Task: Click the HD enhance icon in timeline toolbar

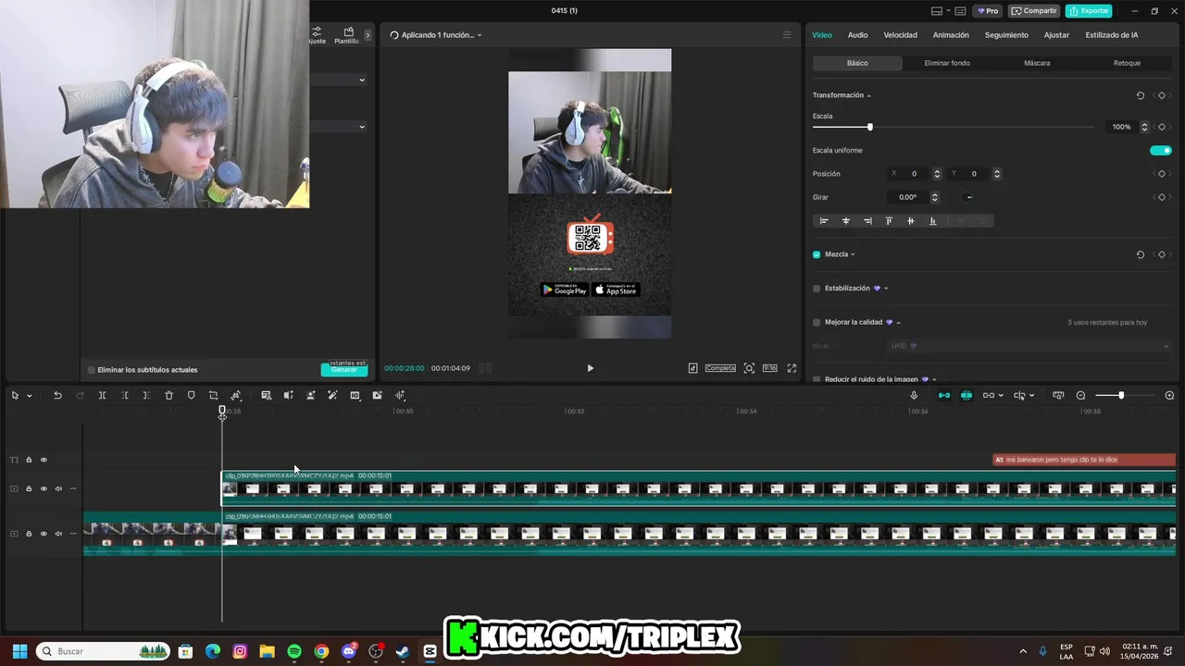Action: click(355, 395)
